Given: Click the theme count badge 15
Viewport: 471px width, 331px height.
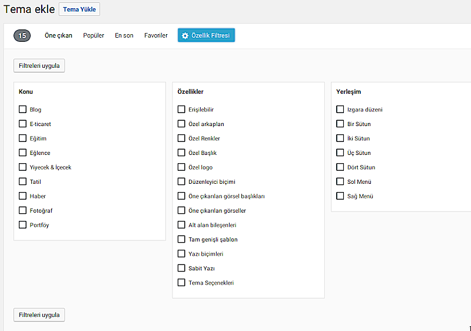Looking at the screenshot, I should (22, 36).
